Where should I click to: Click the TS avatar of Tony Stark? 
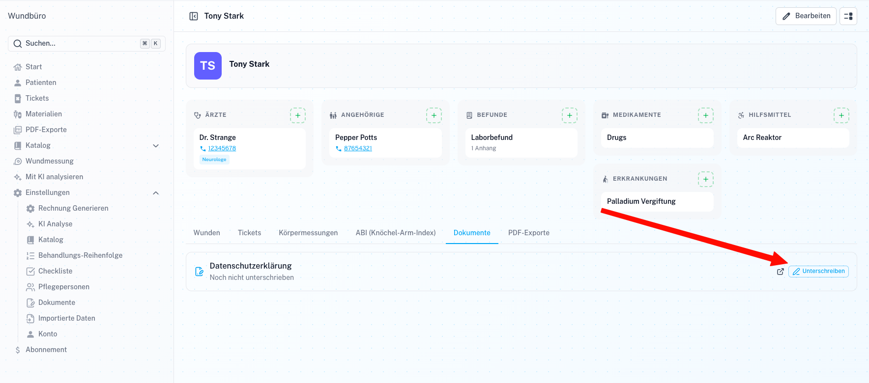click(x=208, y=66)
